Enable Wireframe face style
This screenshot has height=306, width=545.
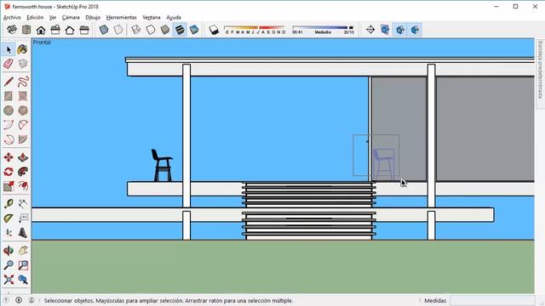136,30
